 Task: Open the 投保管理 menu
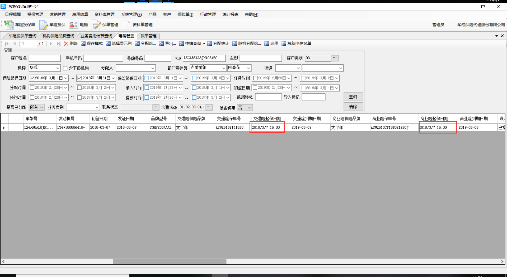point(35,15)
